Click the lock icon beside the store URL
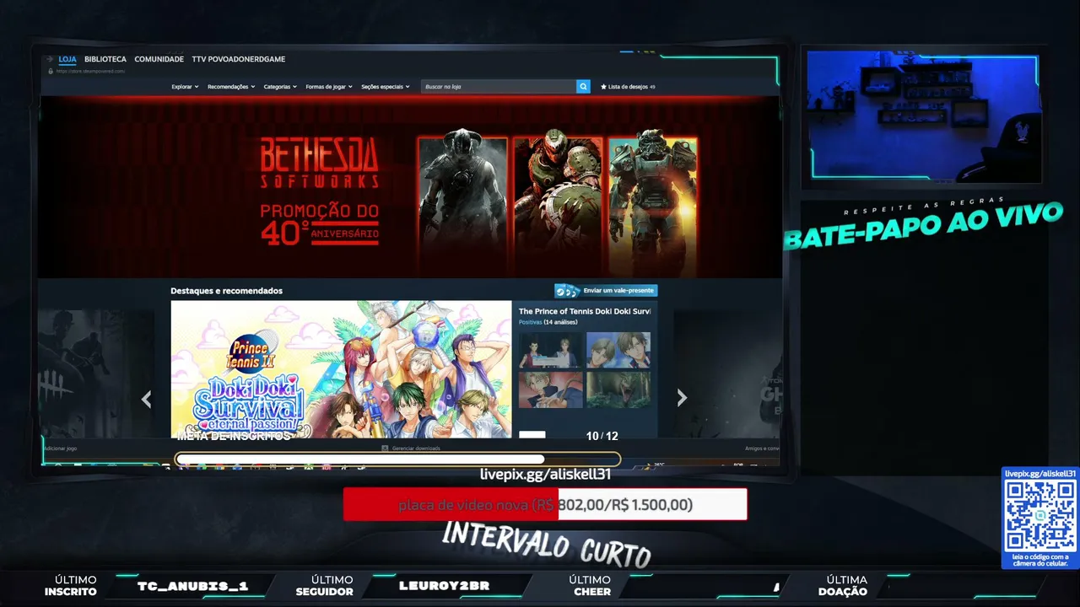This screenshot has height=607, width=1080. point(51,71)
